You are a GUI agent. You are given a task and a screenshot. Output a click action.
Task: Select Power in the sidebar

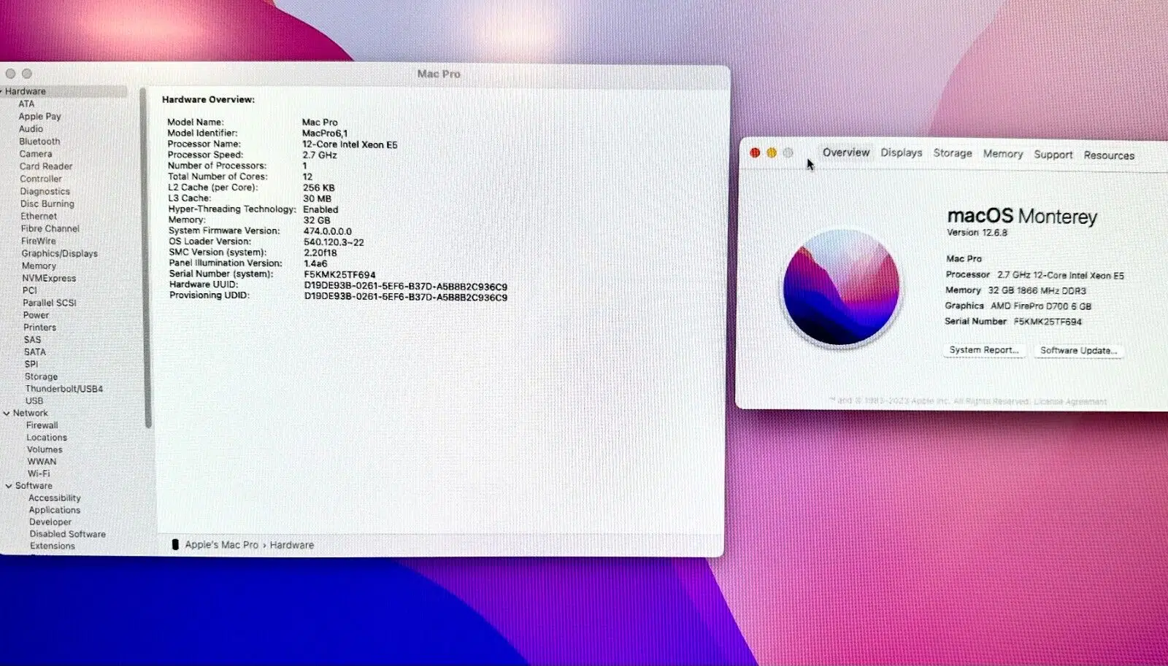(x=36, y=315)
